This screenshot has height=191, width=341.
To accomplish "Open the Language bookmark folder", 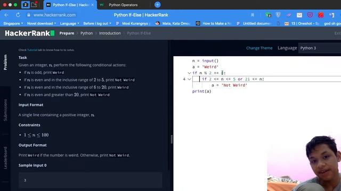I will (70, 23).
